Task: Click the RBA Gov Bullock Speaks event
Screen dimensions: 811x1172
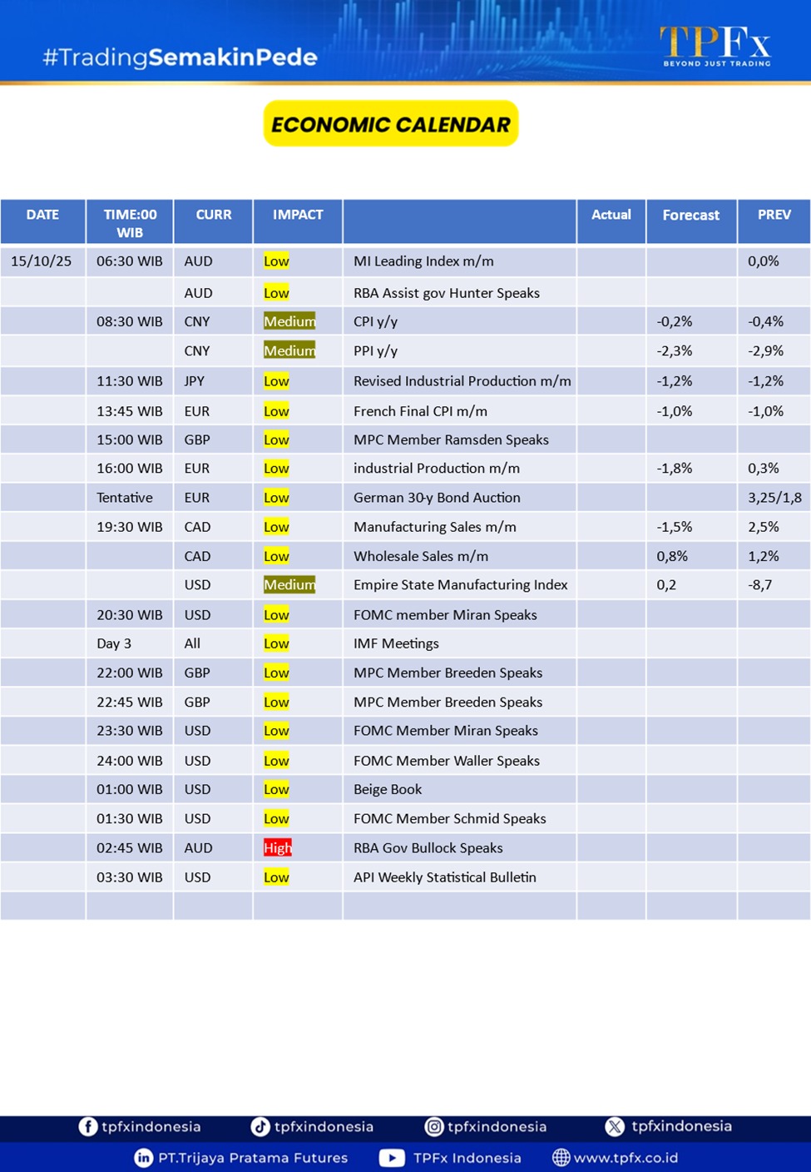Action: click(428, 847)
